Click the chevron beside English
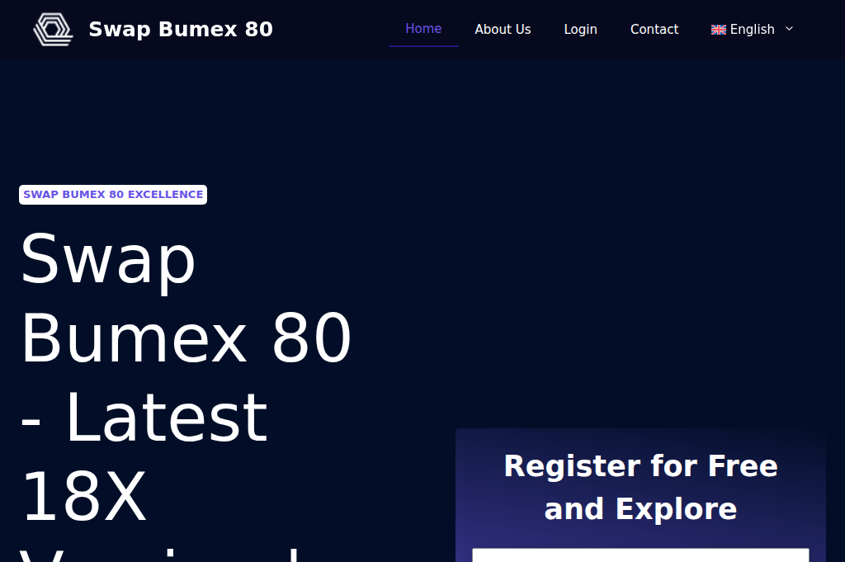Image resolution: width=845 pixels, height=562 pixels. [789, 29]
